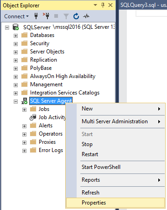Open Multi Server Administration submenu
Viewport: 167px width, 210px height.
pos(115,121)
